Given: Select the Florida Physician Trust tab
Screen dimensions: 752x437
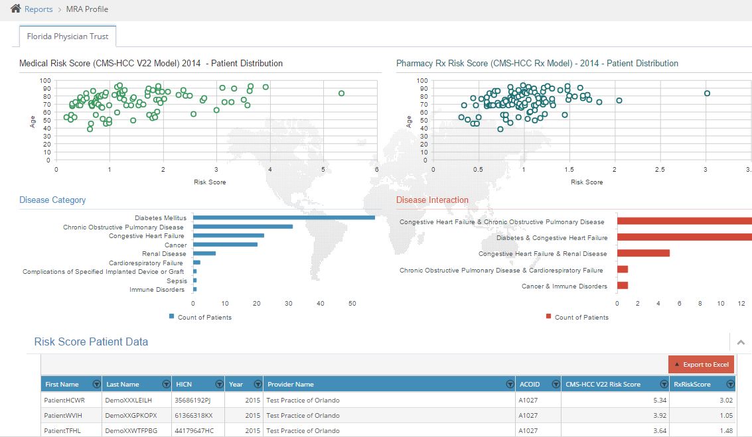Looking at the screenshot, I should pyautogui.click(x=68, y=36).
